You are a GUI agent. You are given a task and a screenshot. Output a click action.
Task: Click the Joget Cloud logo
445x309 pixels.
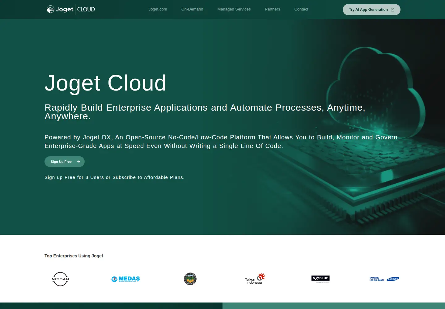[x=71, y=9]
